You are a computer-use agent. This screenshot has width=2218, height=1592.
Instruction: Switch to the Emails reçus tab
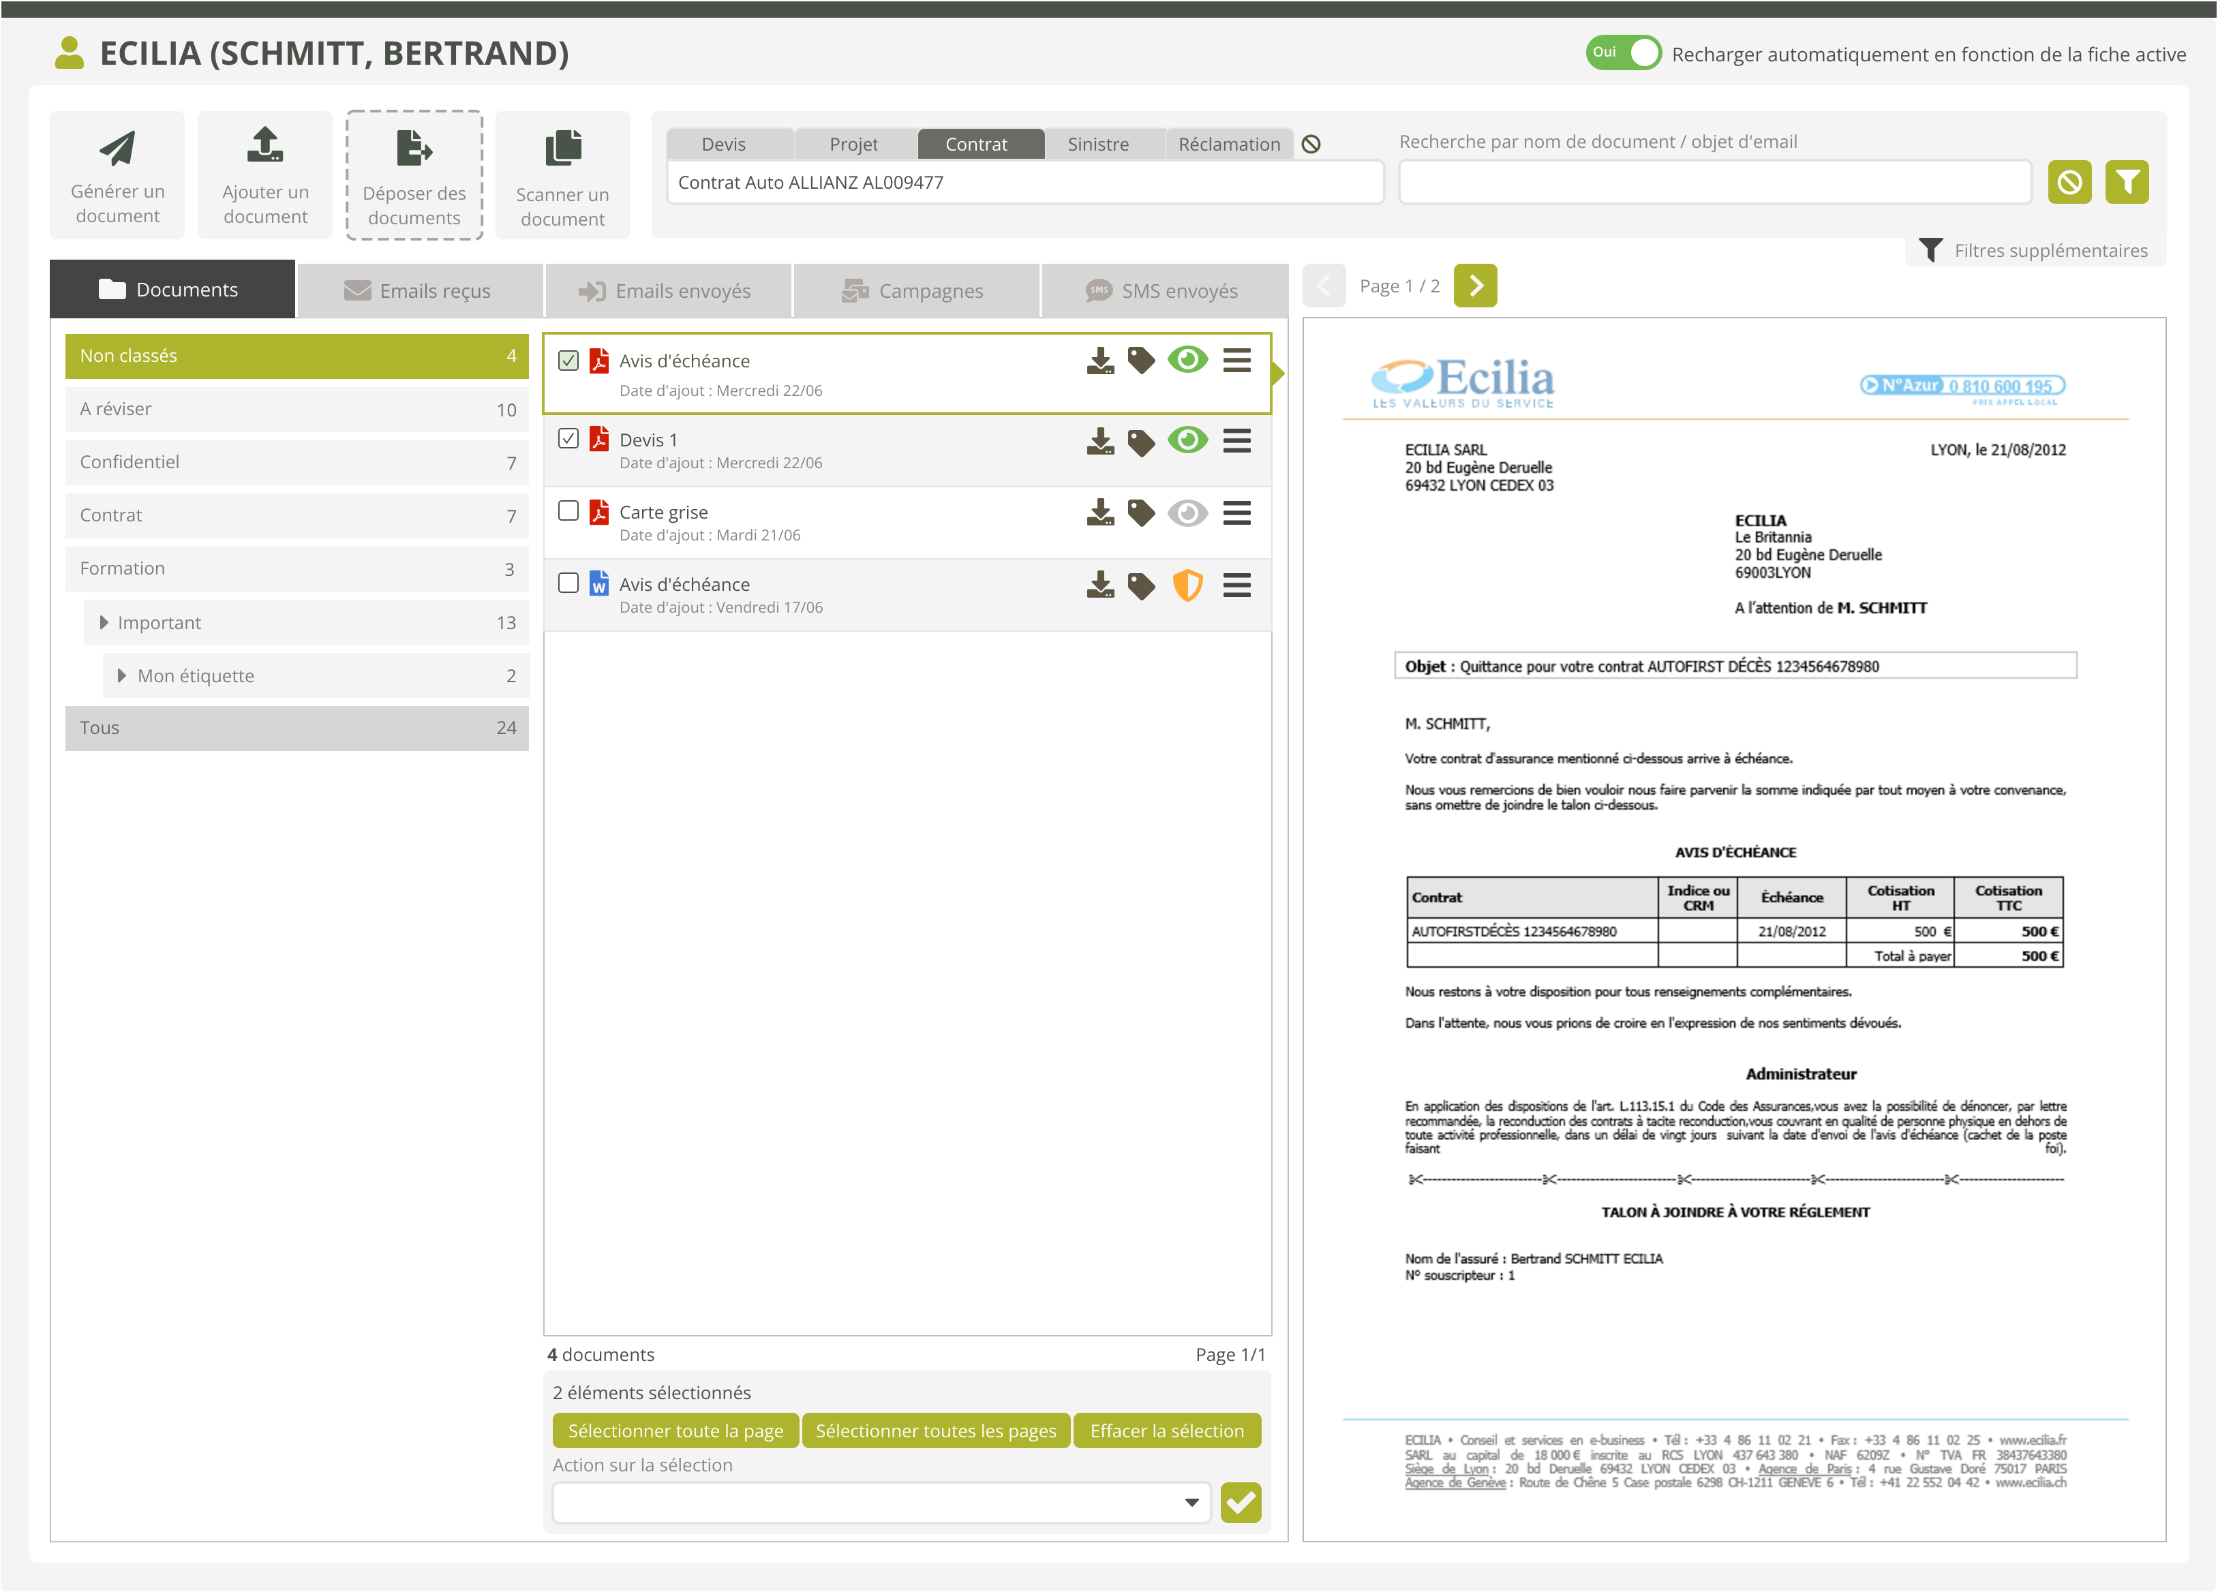pos(419,290)
